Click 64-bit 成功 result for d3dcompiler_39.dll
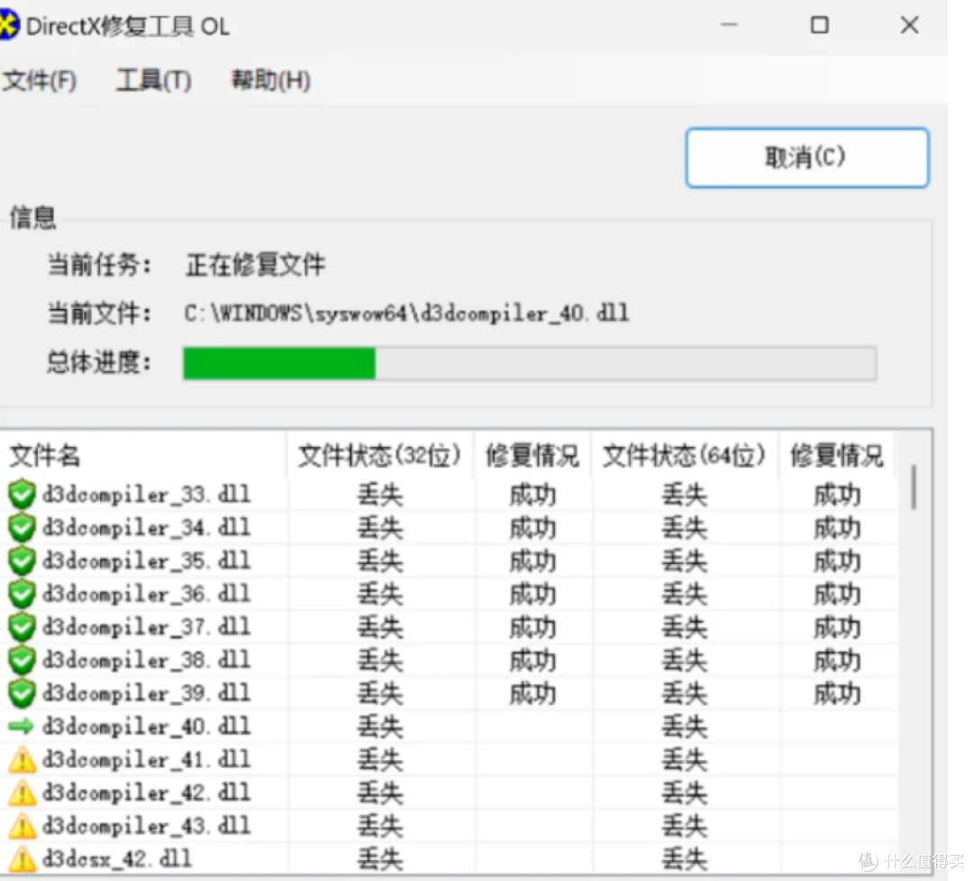973x881 pixels. (837, 694)
